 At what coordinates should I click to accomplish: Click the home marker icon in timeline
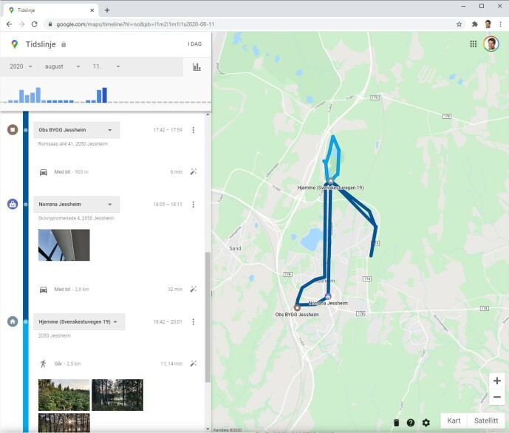13,321
